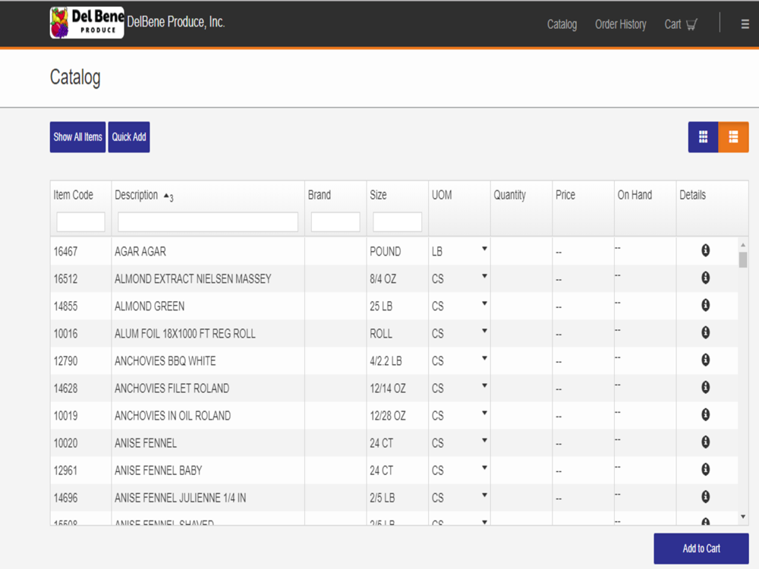Switch to list view layout
Viewport: 759px width, 569px height.
pos(733,137)
